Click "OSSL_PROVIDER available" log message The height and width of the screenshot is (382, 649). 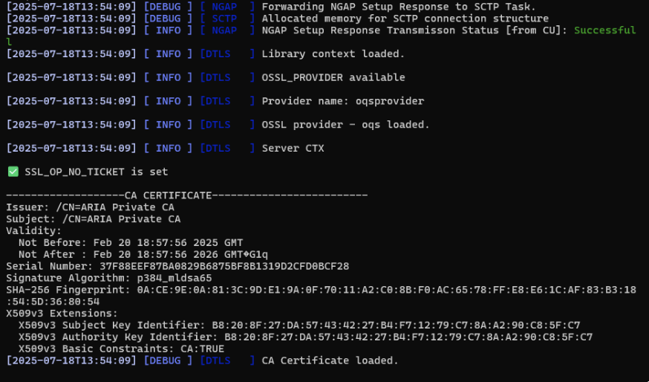(333, 77)
